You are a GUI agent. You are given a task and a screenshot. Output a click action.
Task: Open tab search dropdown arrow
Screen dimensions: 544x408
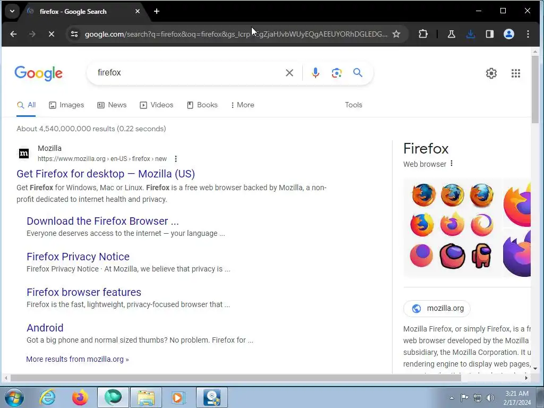point(12,12)
